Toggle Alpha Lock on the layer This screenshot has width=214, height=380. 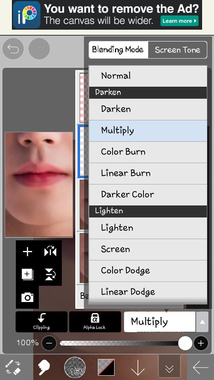tap(95, 322)
